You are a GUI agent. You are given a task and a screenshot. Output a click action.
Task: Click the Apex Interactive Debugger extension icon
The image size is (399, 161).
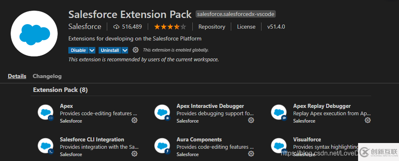pos(162,112)
